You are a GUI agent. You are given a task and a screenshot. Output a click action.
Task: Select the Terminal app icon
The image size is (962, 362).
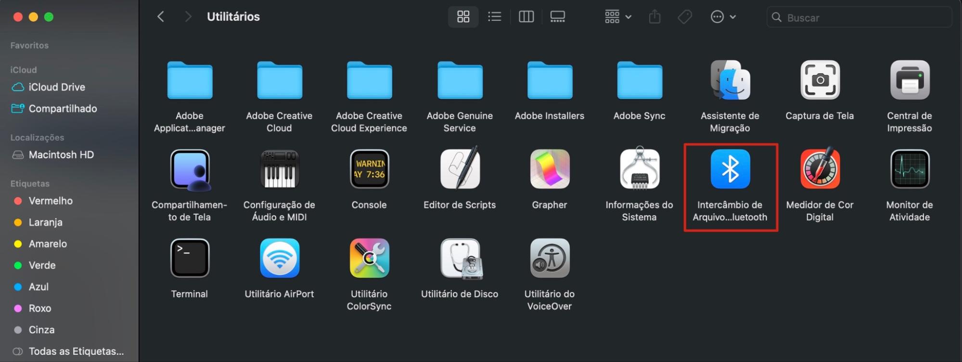coord(190,258)
